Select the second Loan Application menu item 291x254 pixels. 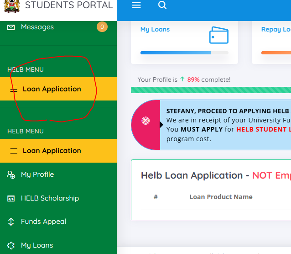pyautogui.click(x=52, y=151)
